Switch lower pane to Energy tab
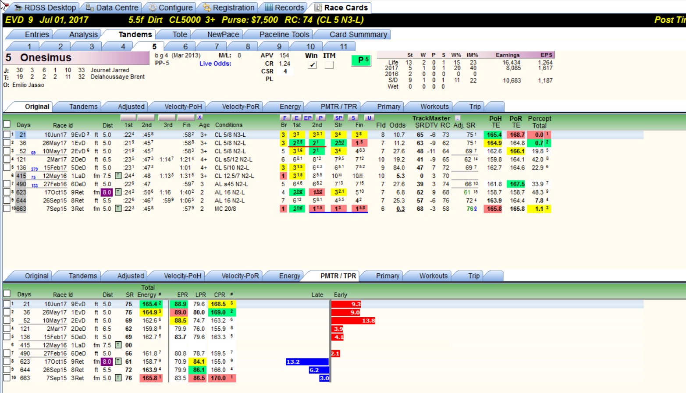 (290, 276)
